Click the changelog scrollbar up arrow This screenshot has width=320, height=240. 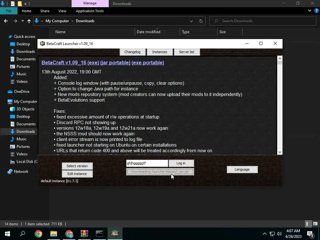(280, 58)
